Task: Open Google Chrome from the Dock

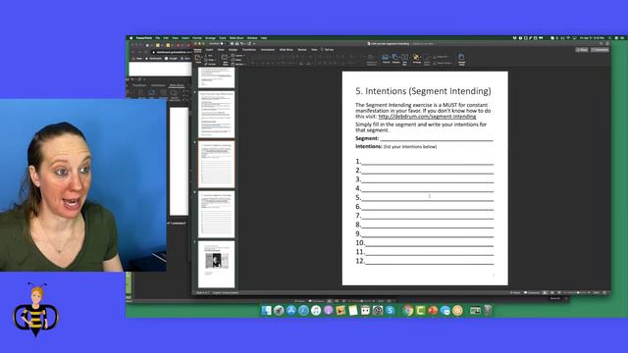Action: (x=408, y=310)
